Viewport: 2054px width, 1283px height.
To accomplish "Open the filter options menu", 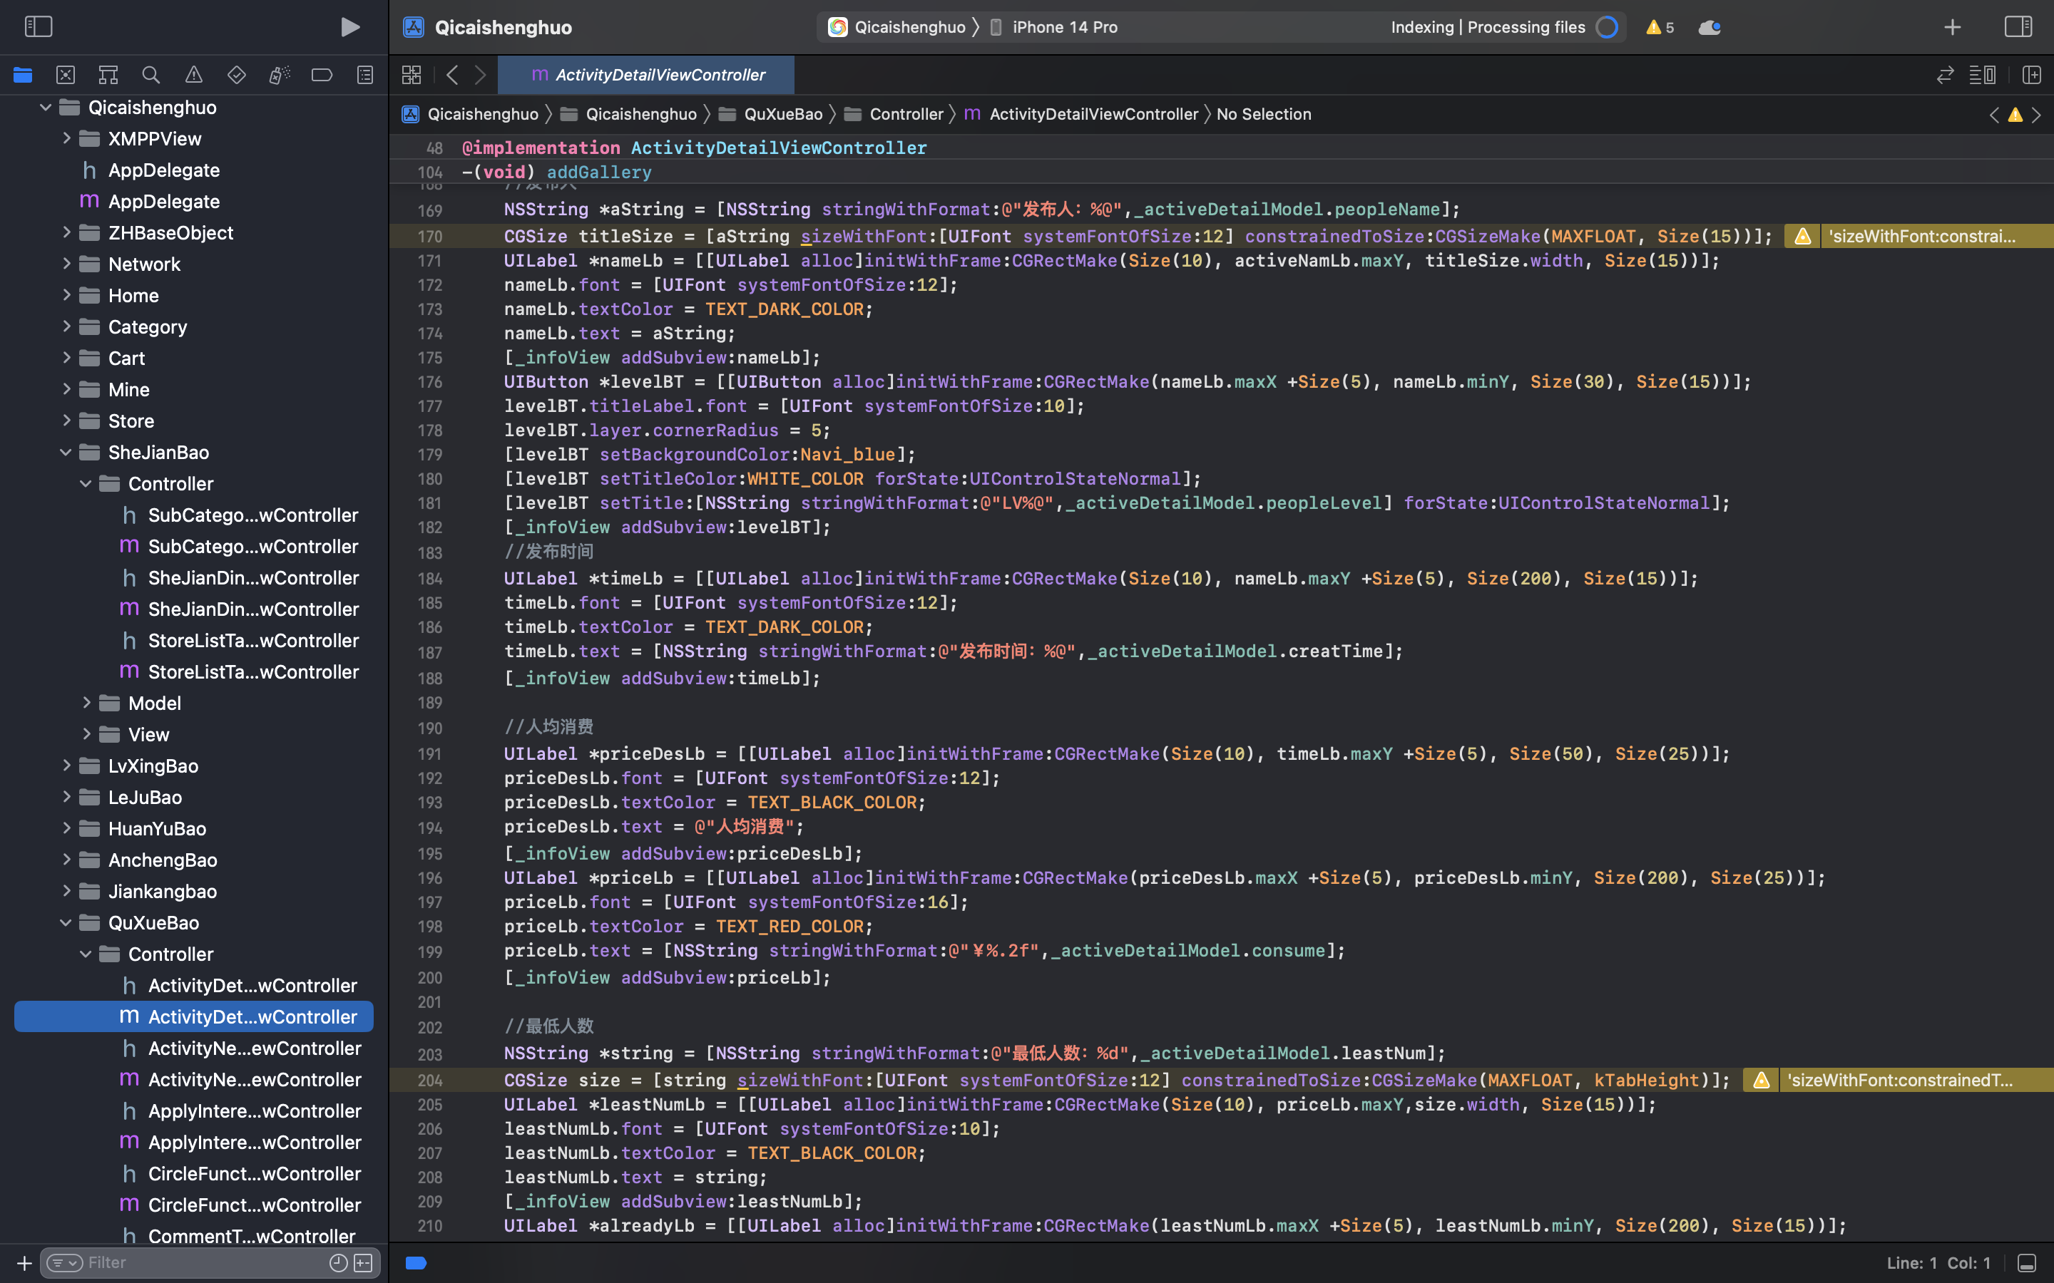I will 64,1262.
